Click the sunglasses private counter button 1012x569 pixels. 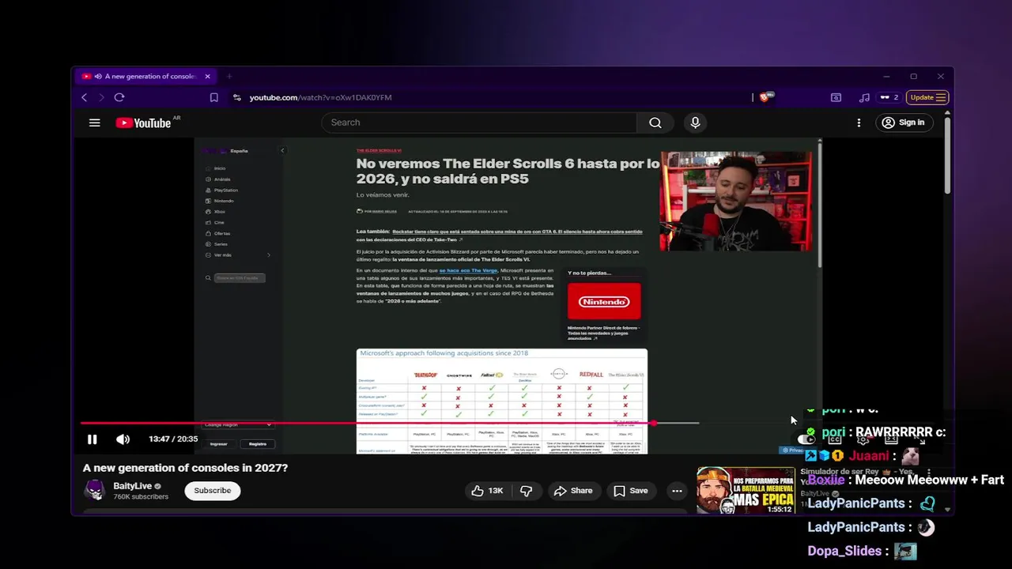point(889,97)
